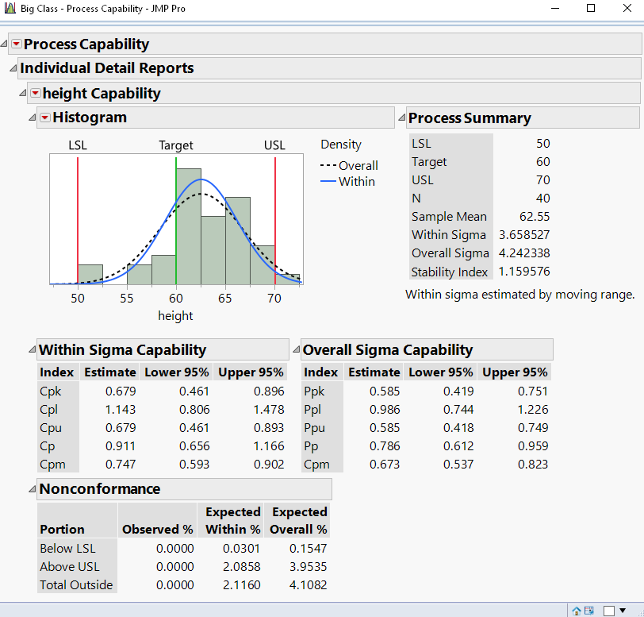Collapse the Individual Detail Reports section
Viewport: 644px width, 617px height.
(x=13, y=68)
